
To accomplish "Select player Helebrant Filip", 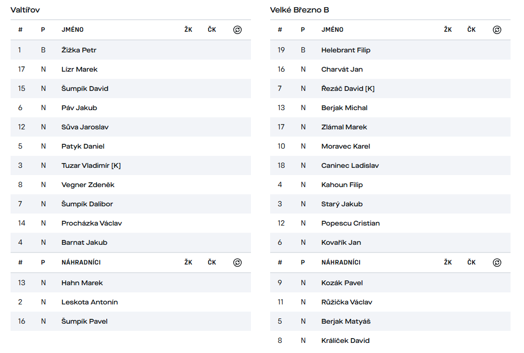I will (x=346, y=50).
